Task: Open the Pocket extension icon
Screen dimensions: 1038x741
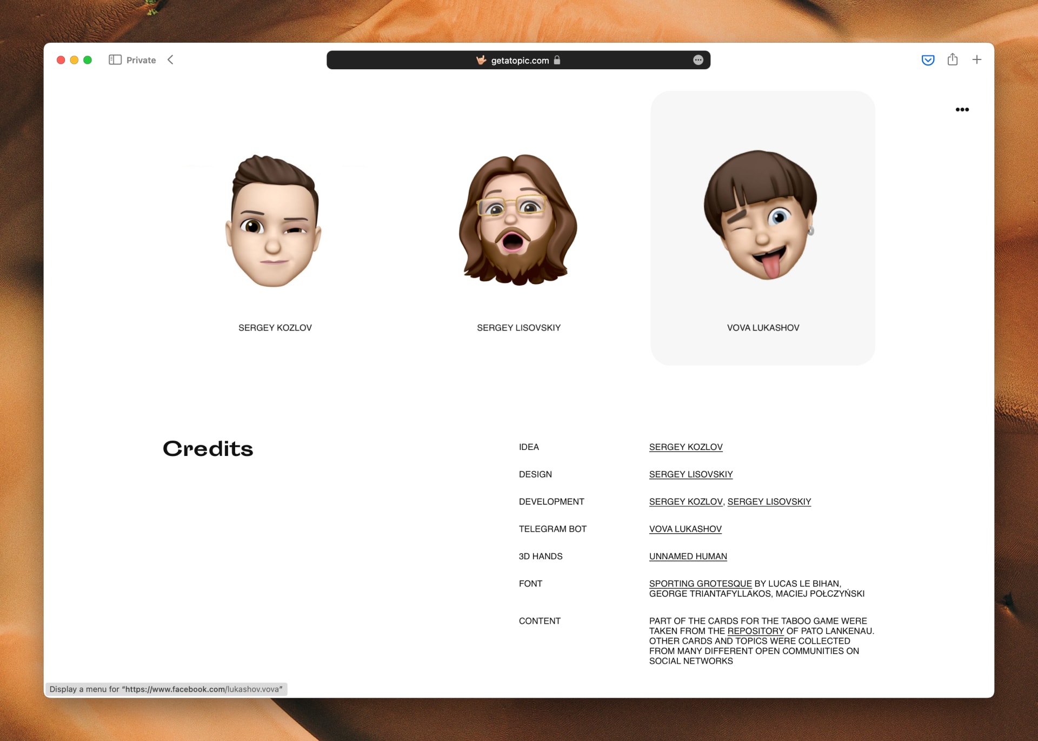Action: pos(928,60)
